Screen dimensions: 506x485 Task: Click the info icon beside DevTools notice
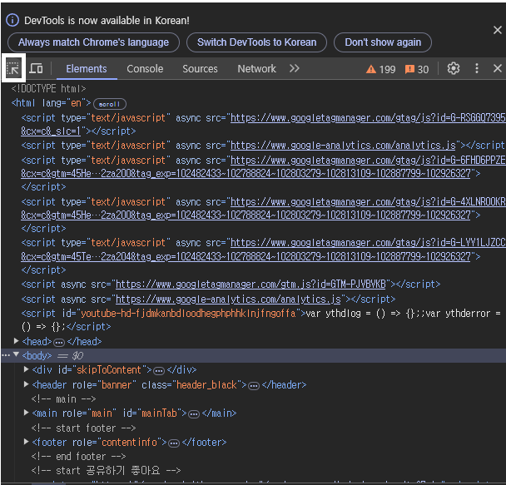[12, 20]
